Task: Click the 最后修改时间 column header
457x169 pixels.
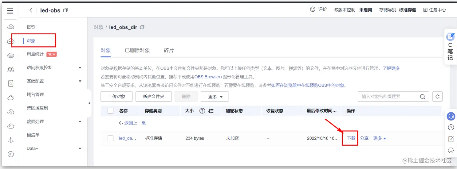Action: tap(322, 111)
